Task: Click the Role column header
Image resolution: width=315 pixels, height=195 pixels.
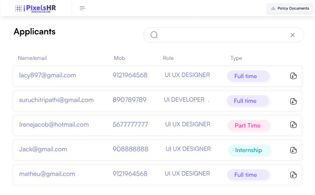Action: pyautogui.click(x=168, y=58)
